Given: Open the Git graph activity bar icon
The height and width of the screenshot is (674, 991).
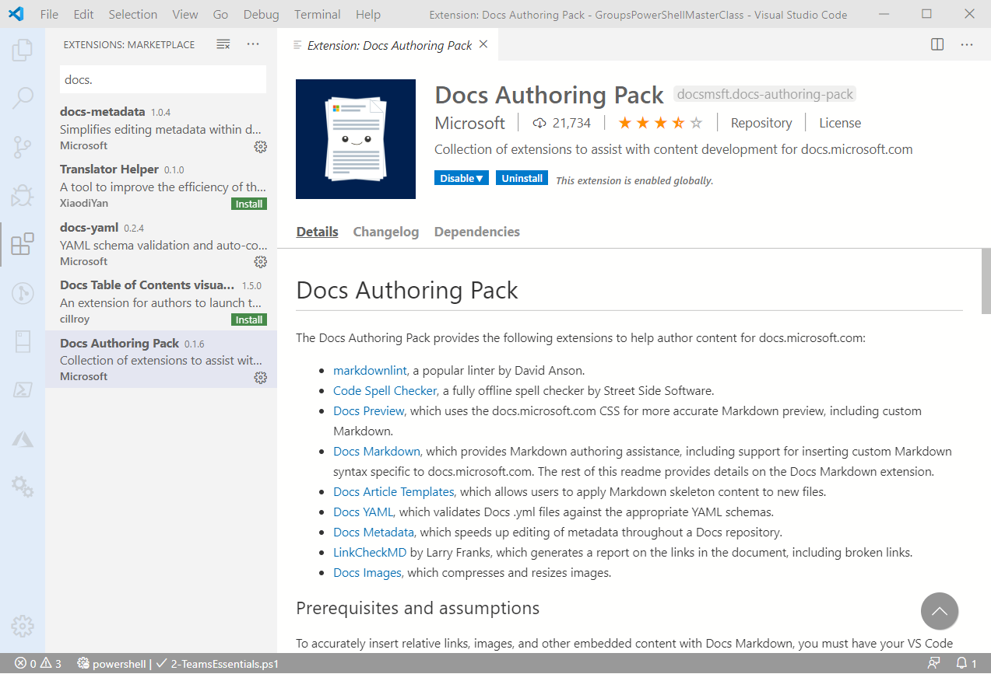Looking at the screenshot, I should [23, 293].
